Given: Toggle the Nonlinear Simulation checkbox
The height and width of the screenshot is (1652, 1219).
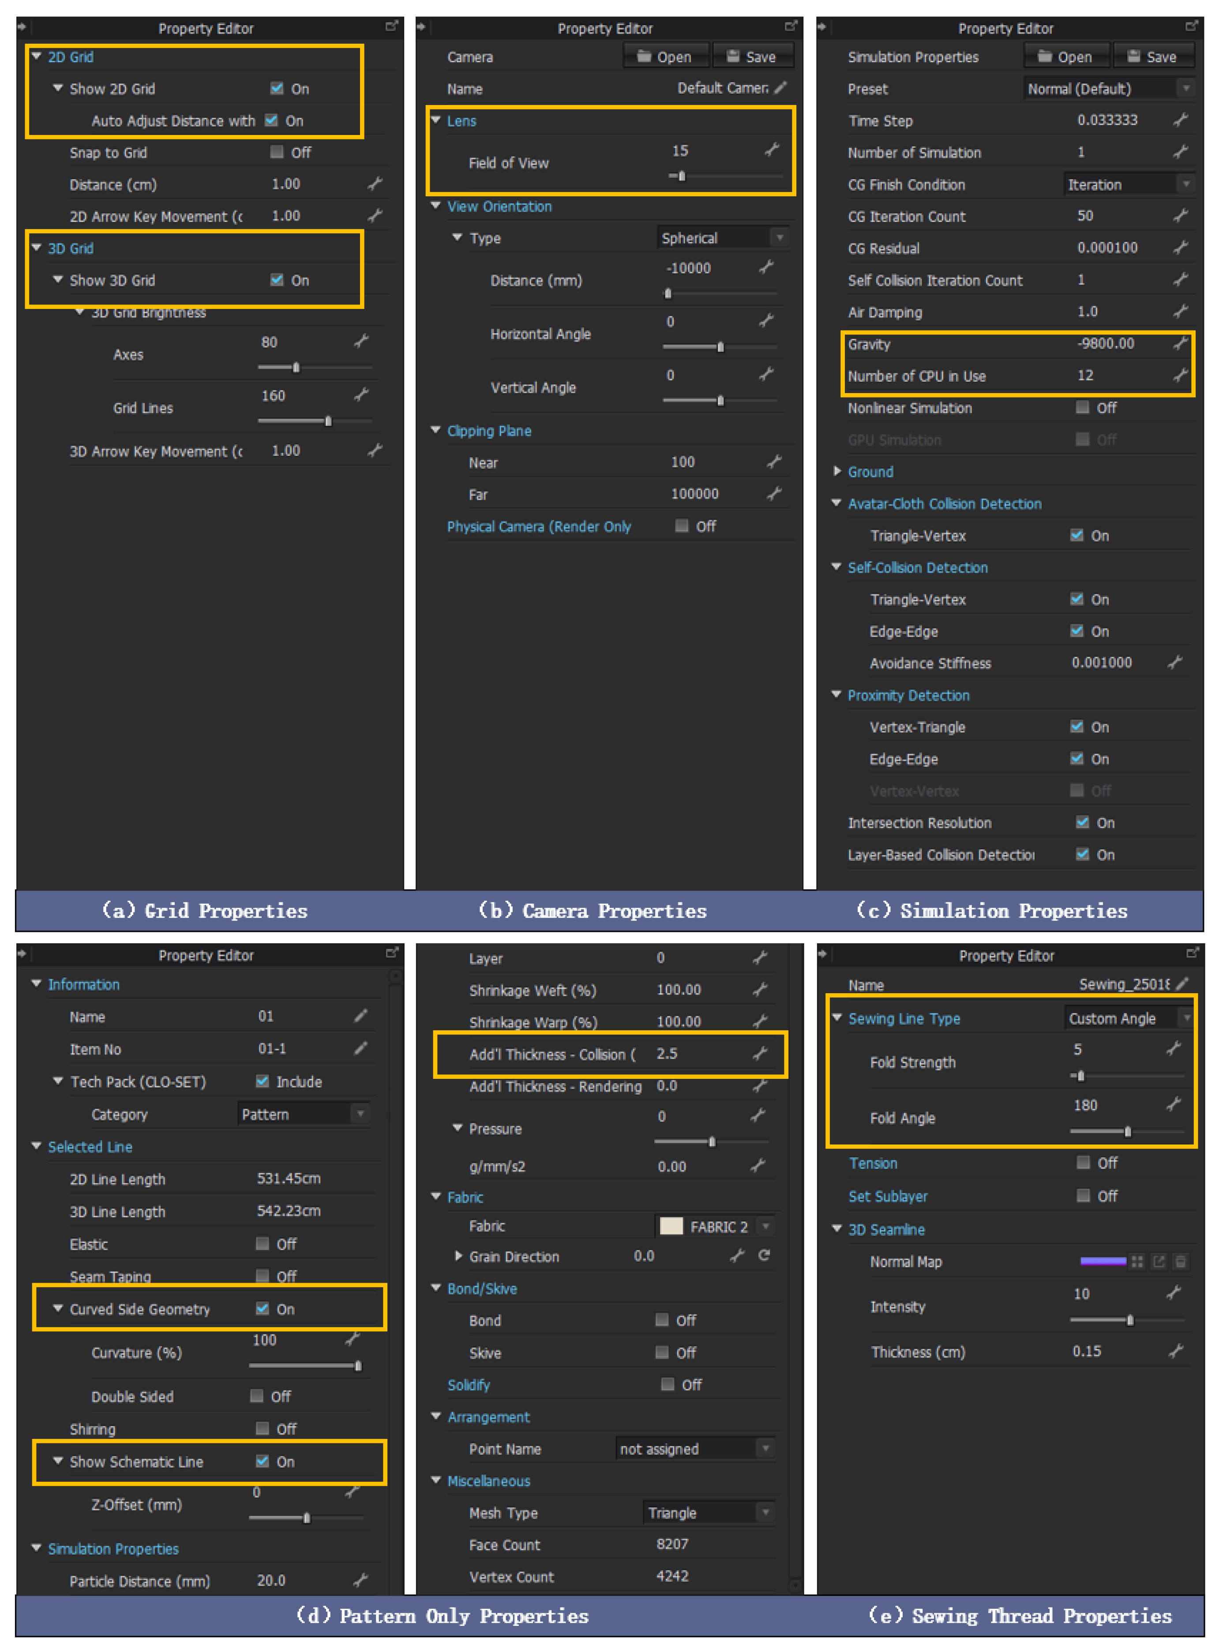Looking at the screenshot, I should point(1083,407).
